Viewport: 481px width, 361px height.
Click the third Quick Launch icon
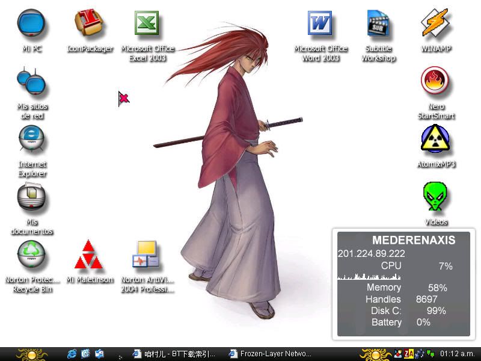pyautogui.click(x=99, y=354)
